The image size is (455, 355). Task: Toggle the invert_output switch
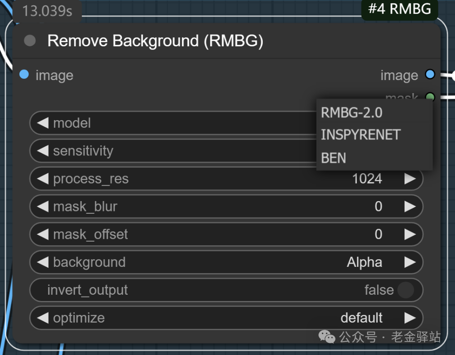coord(405,290)
